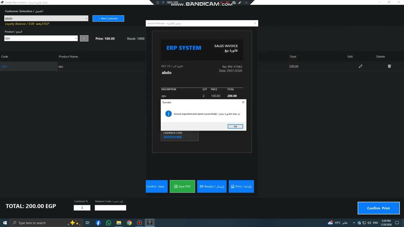Image resolution: width=404 pixels, height=227 pixels.
Task: Click invoice date 29/01/2026
Action: tap(231, 71)
